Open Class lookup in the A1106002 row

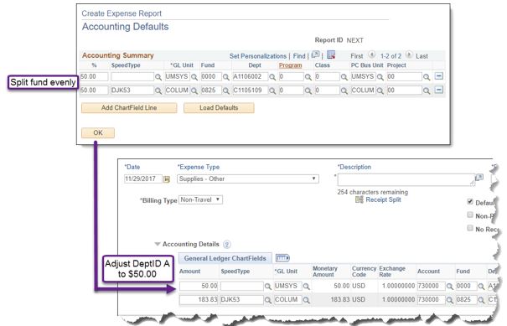[x=344, y=77]
